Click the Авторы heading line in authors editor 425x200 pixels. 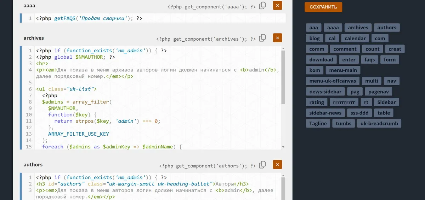point(142,184)
